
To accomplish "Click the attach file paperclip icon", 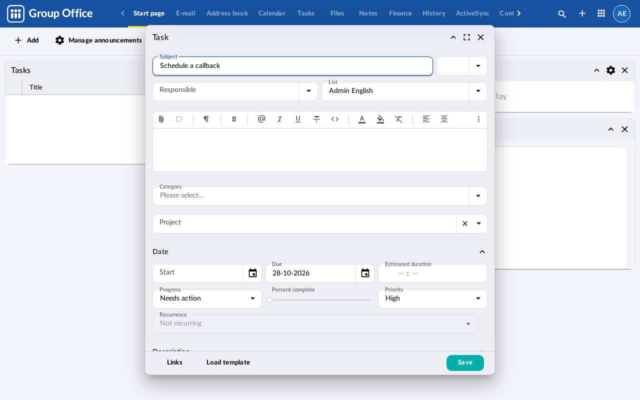I will tap(161, 119).
